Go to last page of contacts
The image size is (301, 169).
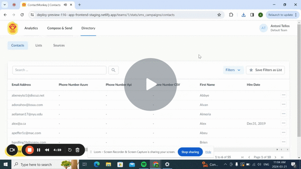pos(282,157)
